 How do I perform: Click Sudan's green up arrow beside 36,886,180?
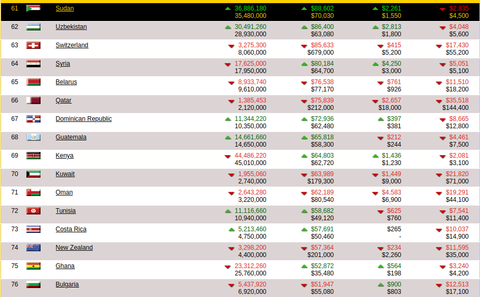click(228, 9)
